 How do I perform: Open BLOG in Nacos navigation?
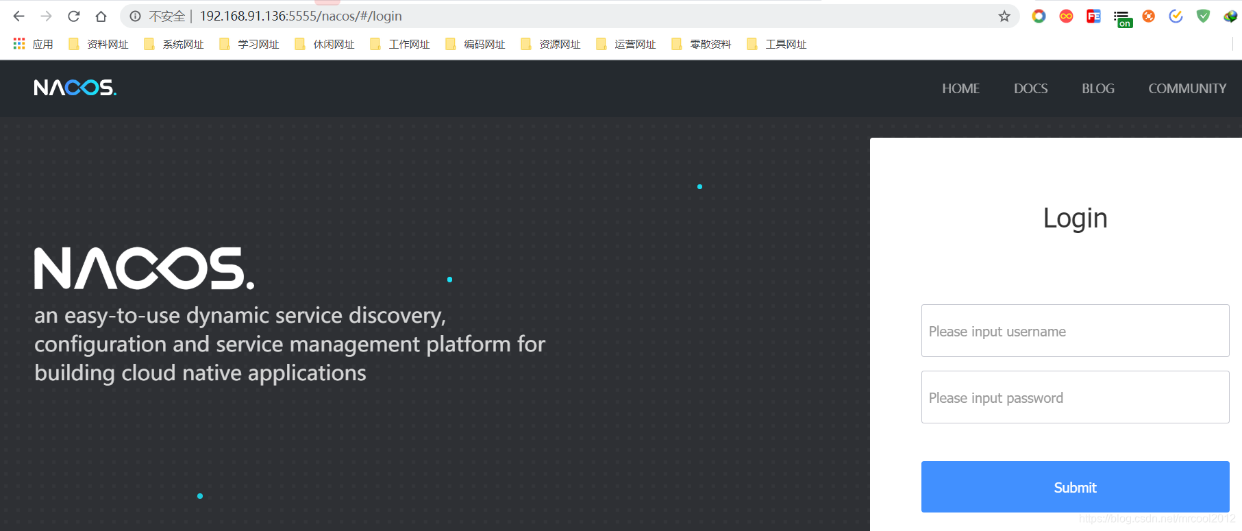coord(1098,88)
